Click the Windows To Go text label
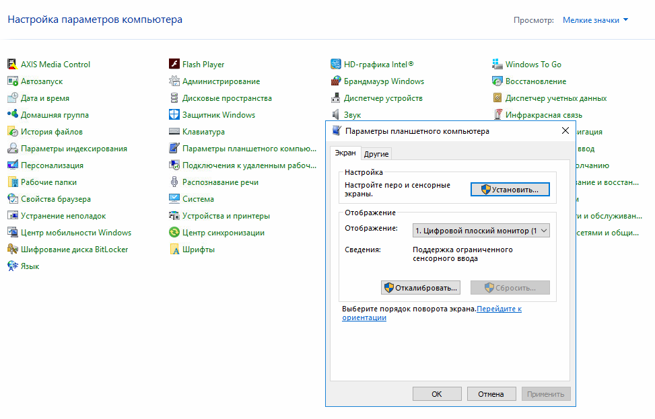655x419 pixels. 533,65
